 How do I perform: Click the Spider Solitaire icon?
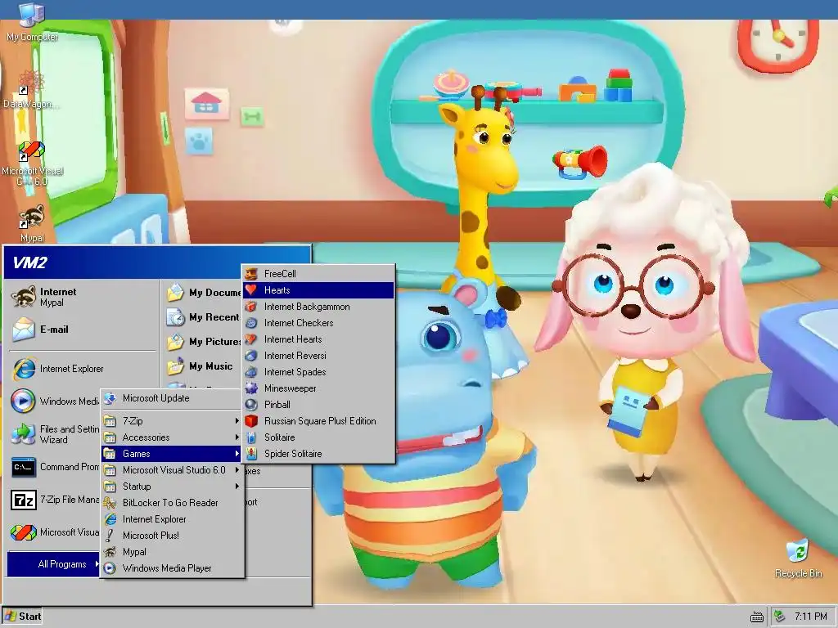click(252, 454)
